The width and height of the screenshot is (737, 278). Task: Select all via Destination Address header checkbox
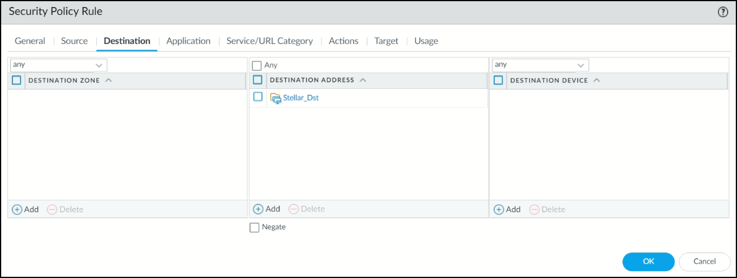coord(258,80)
